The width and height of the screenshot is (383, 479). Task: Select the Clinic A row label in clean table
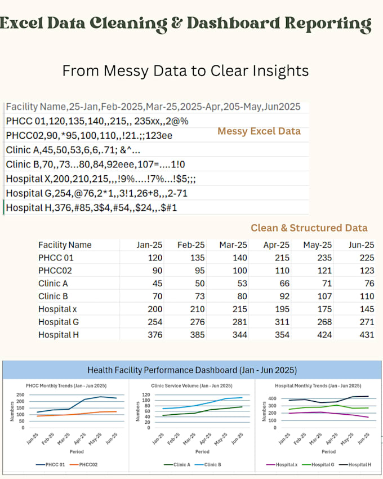(x=53, y=283)
